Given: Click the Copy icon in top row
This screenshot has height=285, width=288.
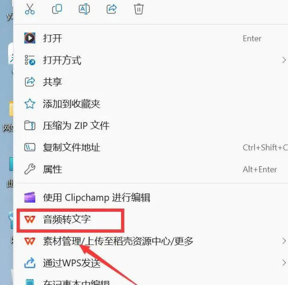Looking at the screenshot, I should pos(57,9).
